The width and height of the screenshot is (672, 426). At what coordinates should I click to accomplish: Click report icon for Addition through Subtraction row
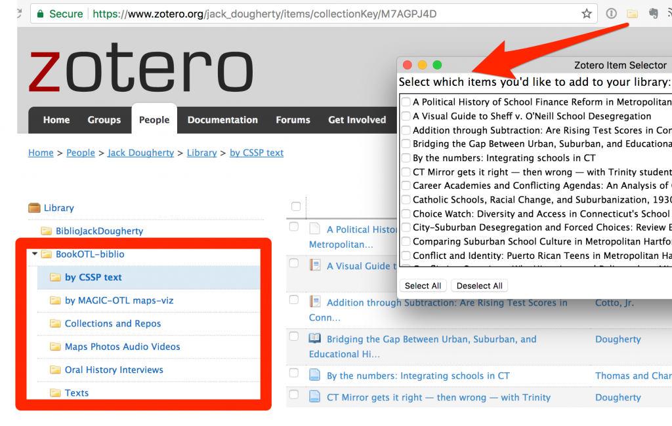pyautogui.click(x=314, y=301)
